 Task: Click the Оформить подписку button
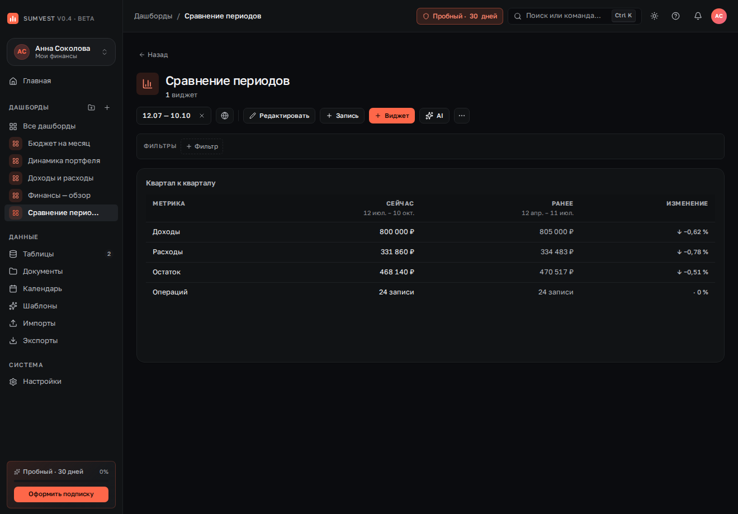[x=61, y=494]
